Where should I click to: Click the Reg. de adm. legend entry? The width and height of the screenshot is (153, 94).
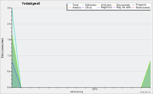(122, 7)
